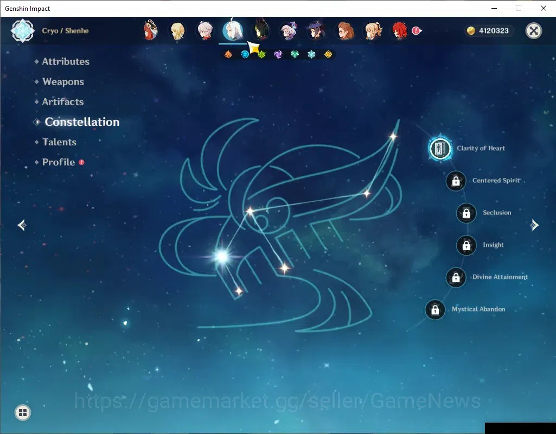Select the blonde Traveler portrait
This screenshot has width=556, height=434.
click(178, 31)
